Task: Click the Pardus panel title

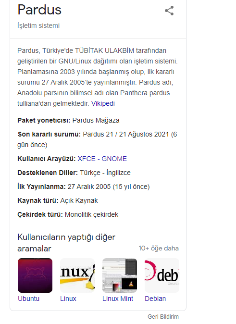Action: (39, 10)
